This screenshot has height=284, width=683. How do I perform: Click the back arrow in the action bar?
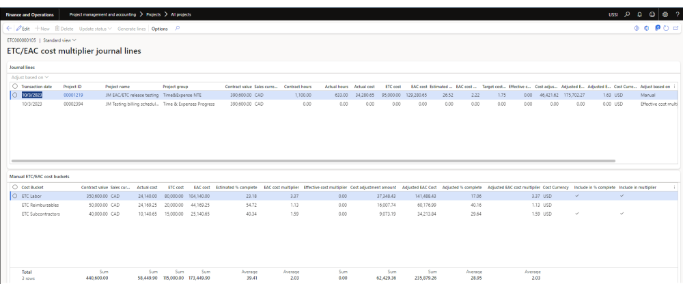[x=8, y=29]
